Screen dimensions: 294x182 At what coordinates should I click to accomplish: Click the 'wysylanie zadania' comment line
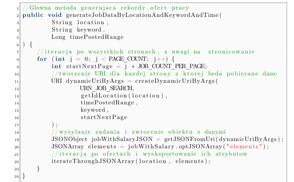138,132
